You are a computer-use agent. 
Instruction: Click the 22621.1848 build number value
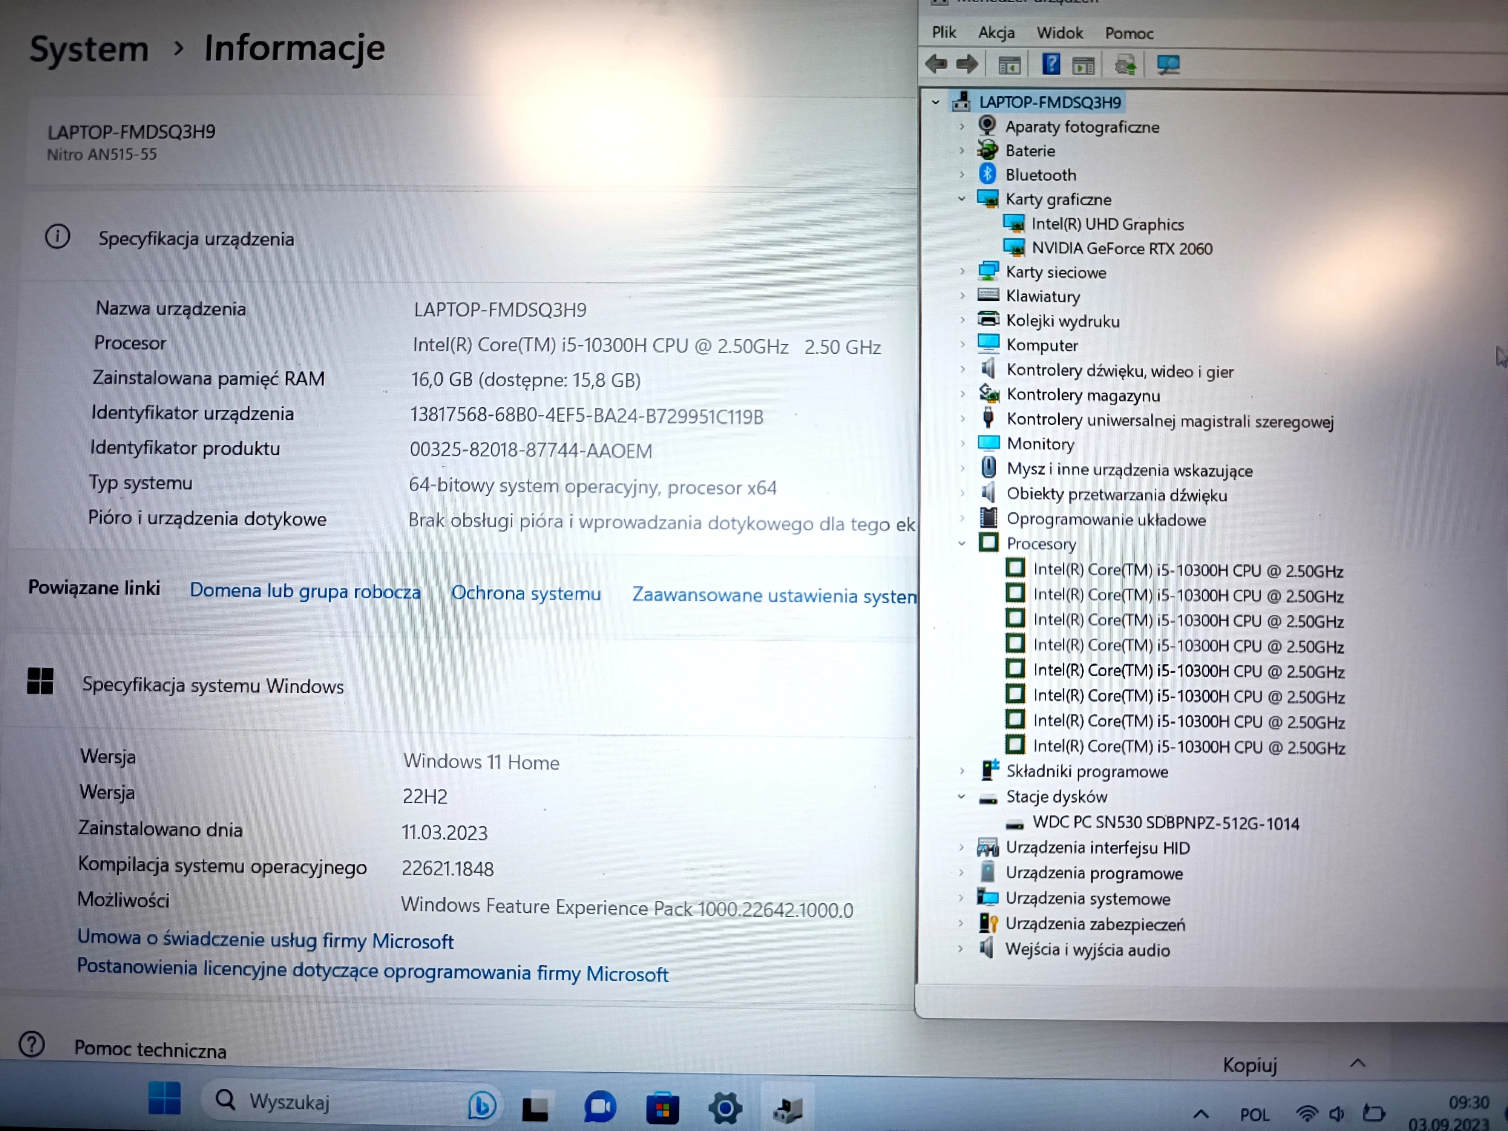click(447, 869)
